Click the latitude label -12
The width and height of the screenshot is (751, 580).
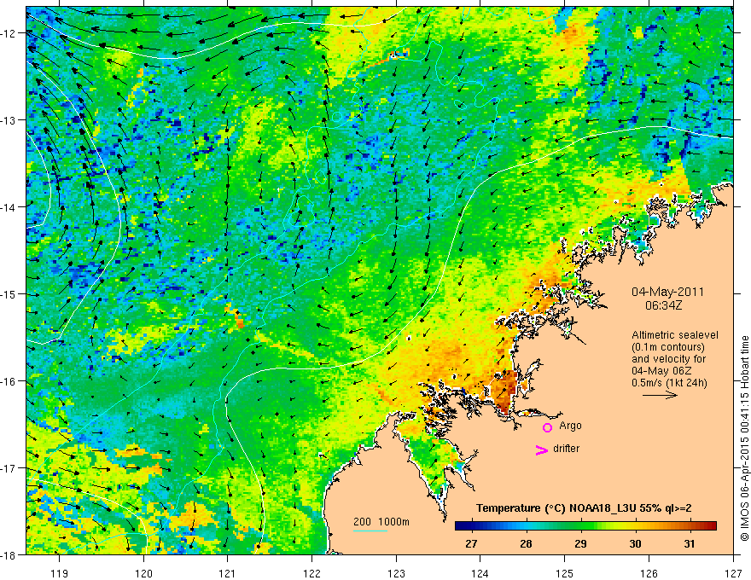pyautogui.click(x=9, y=33)
